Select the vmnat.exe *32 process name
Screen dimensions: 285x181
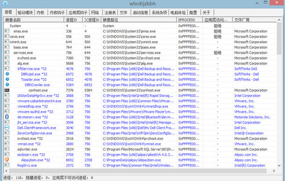[29, 144]
